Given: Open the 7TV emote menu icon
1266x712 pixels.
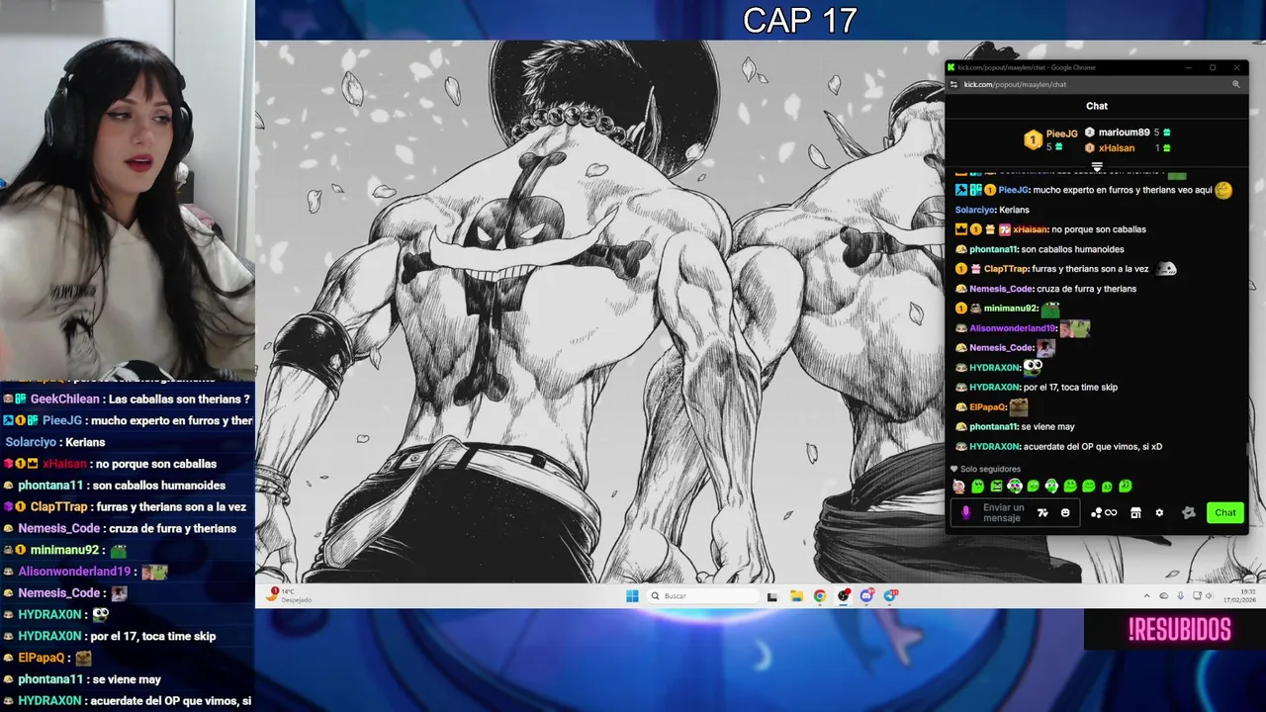Looking at the screenshot, I should click(x=1042, y=512).
